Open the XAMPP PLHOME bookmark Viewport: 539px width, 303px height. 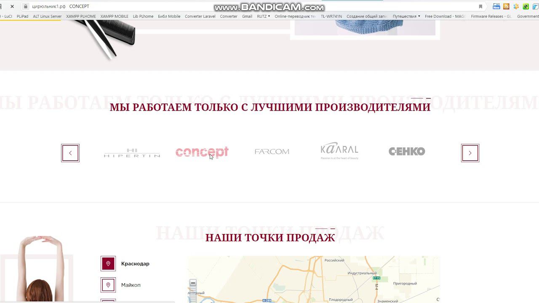click(x=81, y=16)
